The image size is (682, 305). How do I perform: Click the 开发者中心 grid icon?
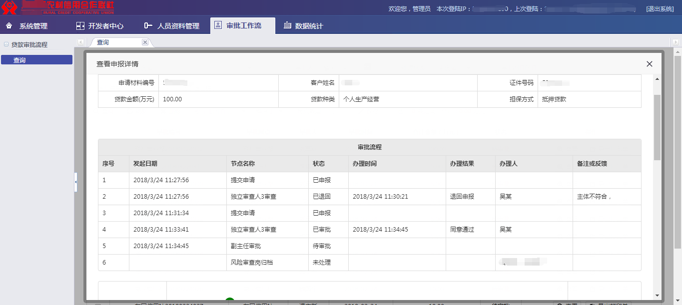click(80, 26)
